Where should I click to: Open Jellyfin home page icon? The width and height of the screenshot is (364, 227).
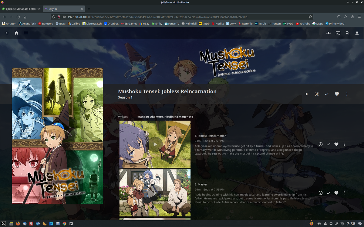click(16, 33)
